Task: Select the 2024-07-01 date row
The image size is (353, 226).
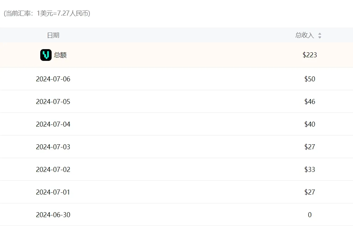Action: pos(53,192)
